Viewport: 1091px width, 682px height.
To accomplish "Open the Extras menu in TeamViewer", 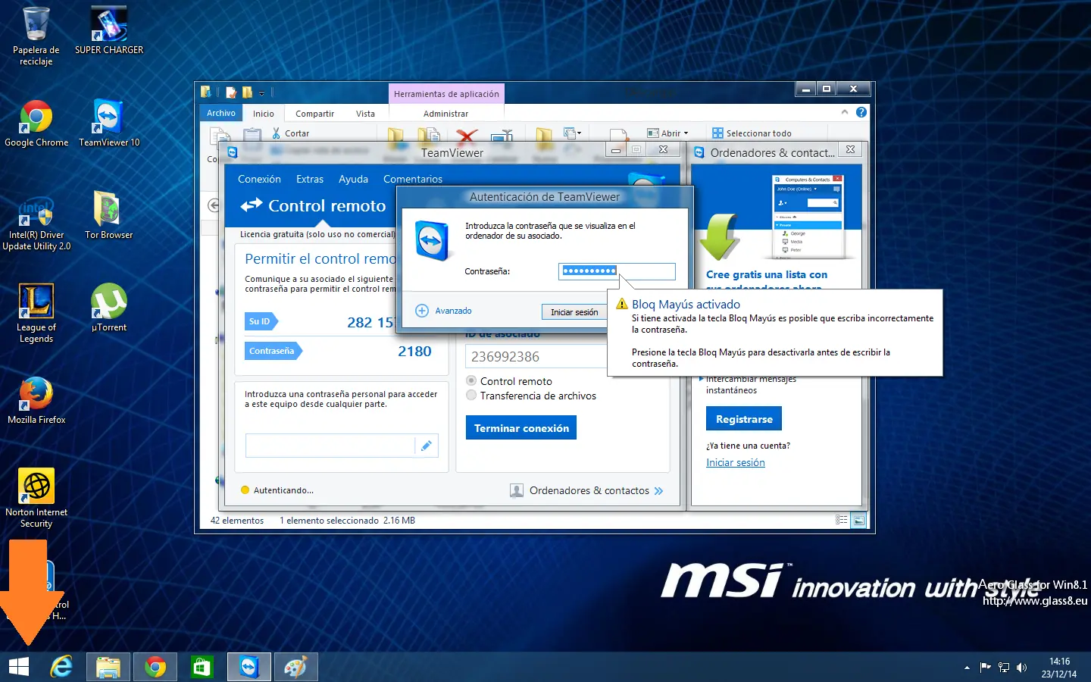I will [310, 179].
